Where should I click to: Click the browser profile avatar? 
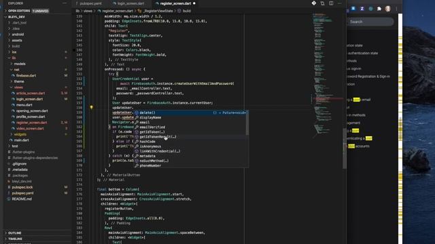[x=387, y=9]
